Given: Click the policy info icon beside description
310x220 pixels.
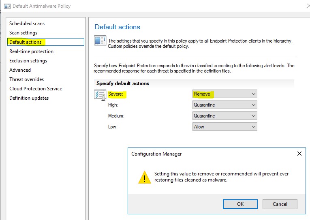Looking at the screenshot, I should 100,41.
